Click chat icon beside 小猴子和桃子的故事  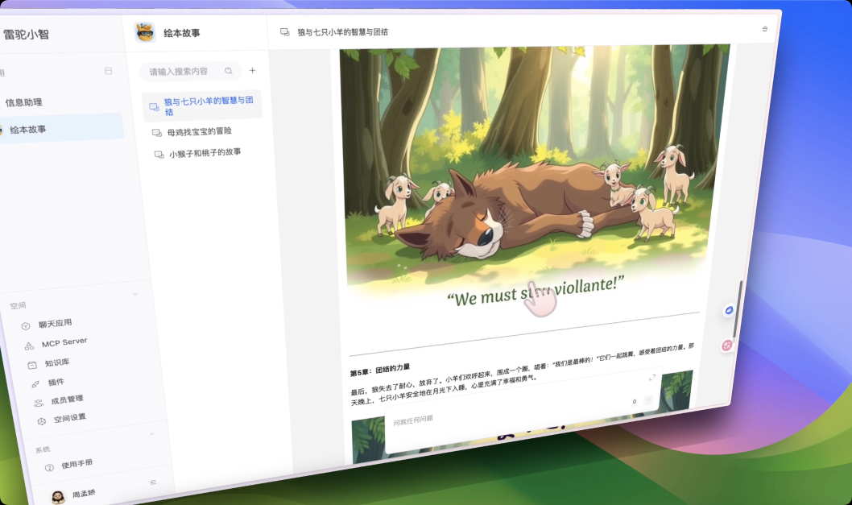pyautogui.click(x=159, y=155)
